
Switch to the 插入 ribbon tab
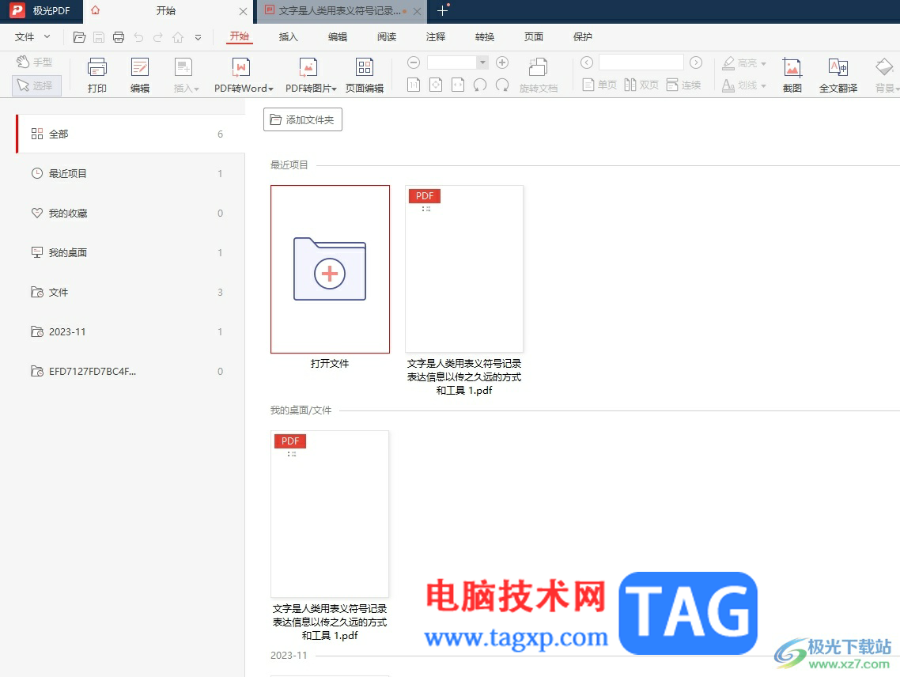point(288,36)
